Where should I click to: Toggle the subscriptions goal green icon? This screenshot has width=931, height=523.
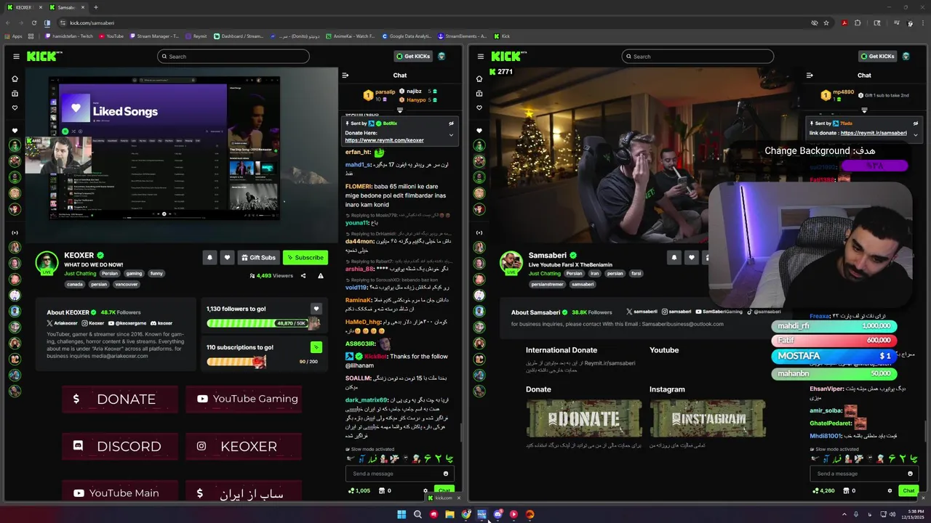(316, 347)
